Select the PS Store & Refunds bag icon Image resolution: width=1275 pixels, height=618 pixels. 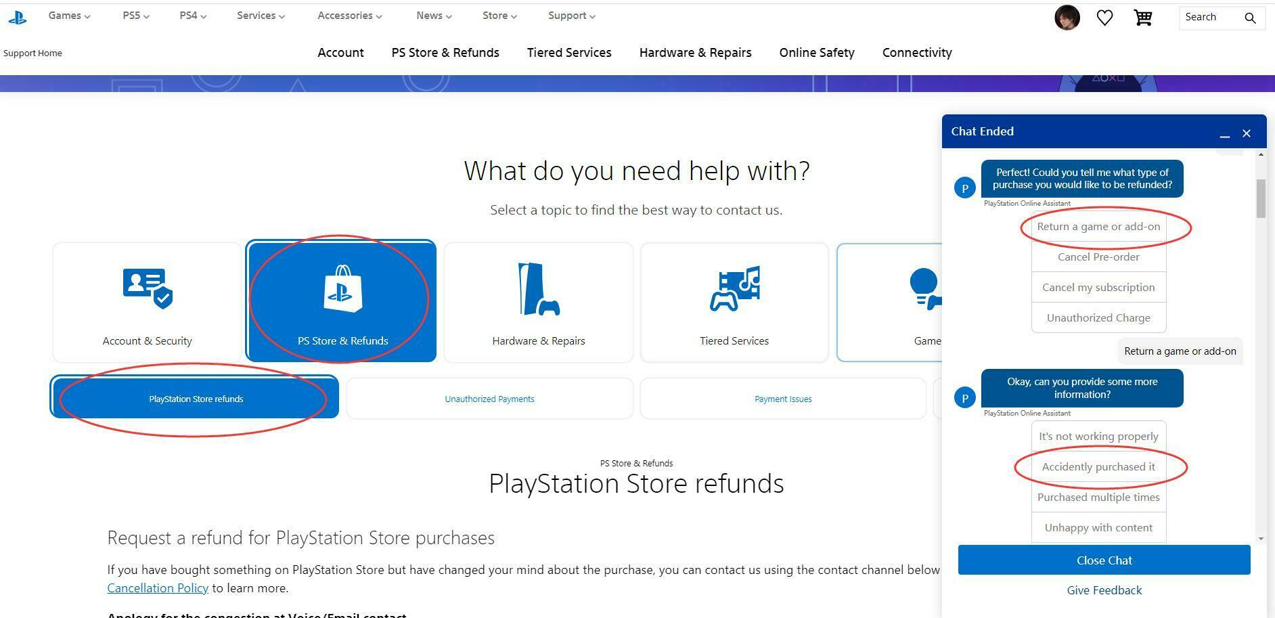click(342, 288)
